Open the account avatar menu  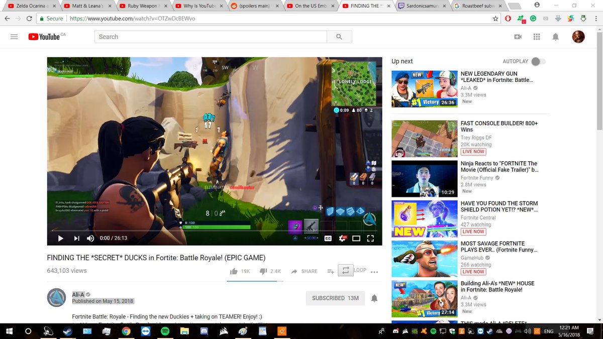click(578, 37)
